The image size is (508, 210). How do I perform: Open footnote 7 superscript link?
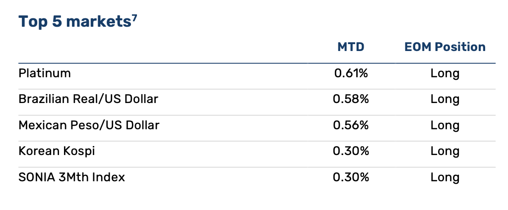pos(135,17)
